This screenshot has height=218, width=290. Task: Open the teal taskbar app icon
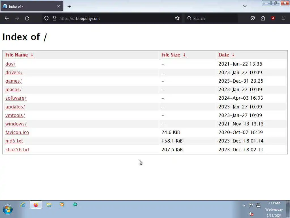pos(75,204)
